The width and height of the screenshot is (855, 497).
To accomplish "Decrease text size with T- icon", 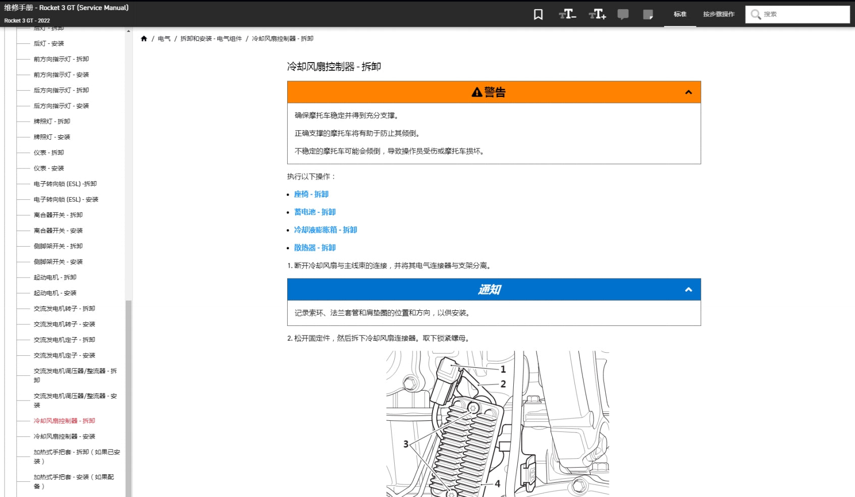I will 567,14.
